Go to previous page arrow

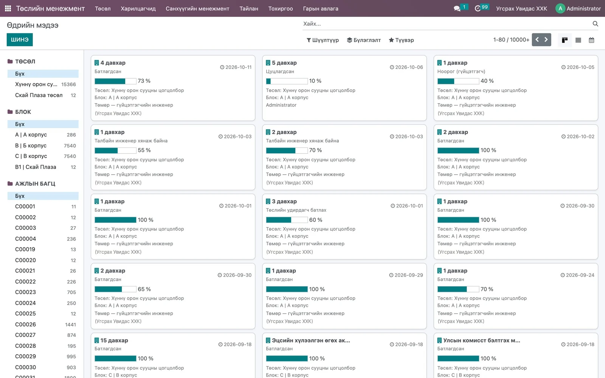[537, 40]
